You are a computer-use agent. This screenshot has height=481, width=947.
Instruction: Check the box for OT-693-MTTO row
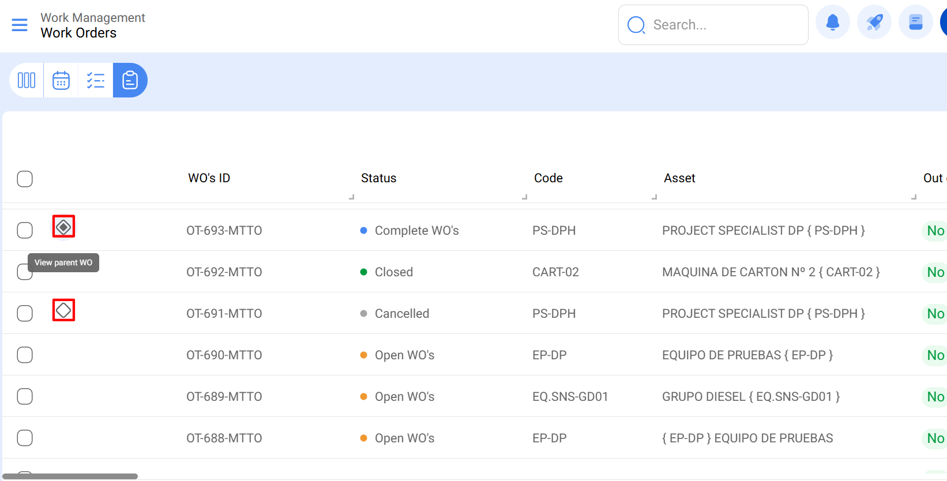[25, 231]
